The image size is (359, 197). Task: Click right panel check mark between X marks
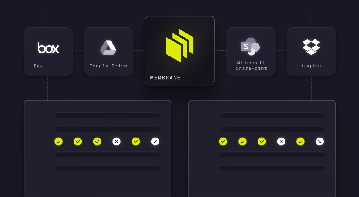[300, 141]
